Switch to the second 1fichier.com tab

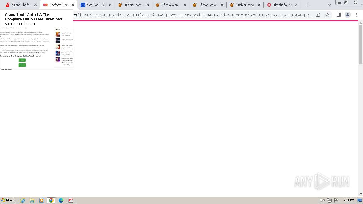pyautogui.click(x=170, y=5)
